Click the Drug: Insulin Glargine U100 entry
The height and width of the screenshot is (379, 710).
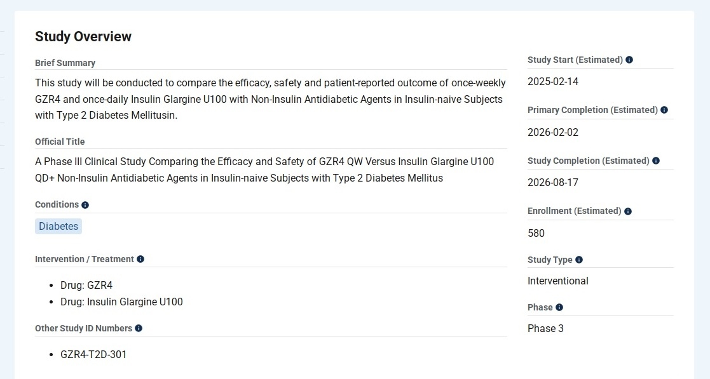pyautogui.click(x=121, y=302)
